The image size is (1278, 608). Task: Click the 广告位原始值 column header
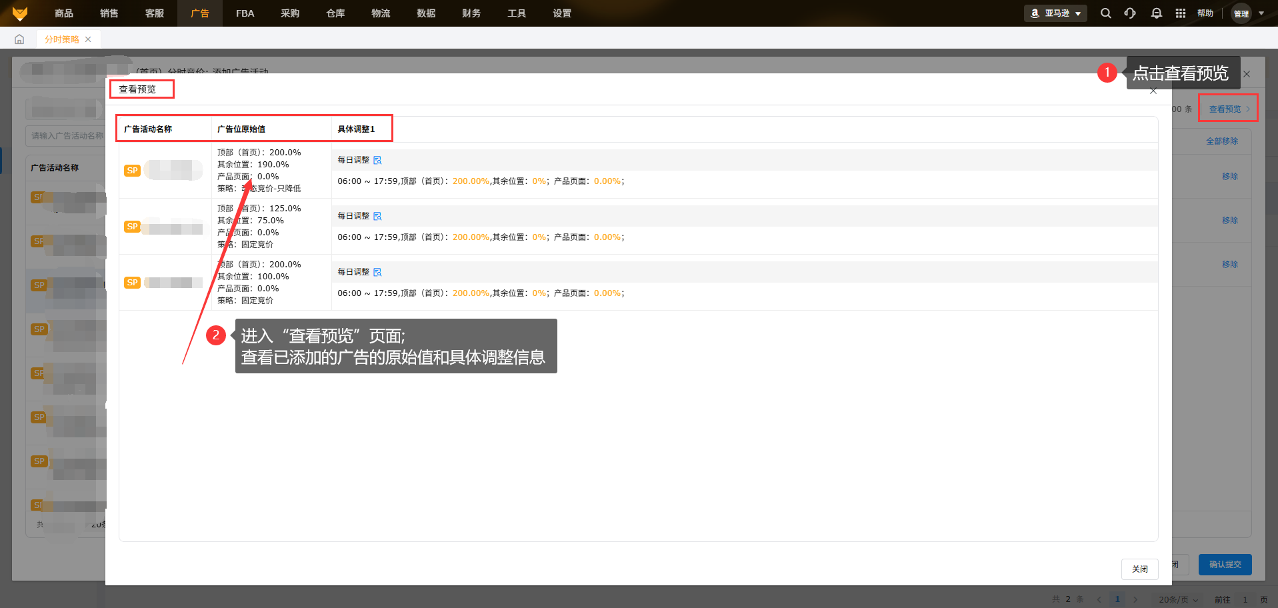[x=241, y=129]
